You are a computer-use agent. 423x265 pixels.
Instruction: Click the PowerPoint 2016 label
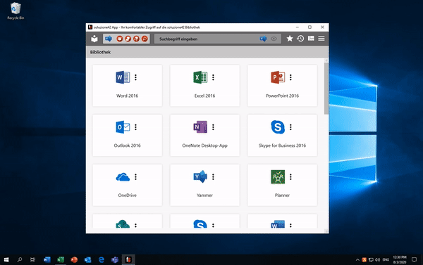click(282, 96)
